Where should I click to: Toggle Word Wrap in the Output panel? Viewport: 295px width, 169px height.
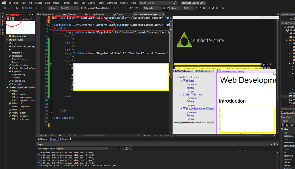point(131,149)
